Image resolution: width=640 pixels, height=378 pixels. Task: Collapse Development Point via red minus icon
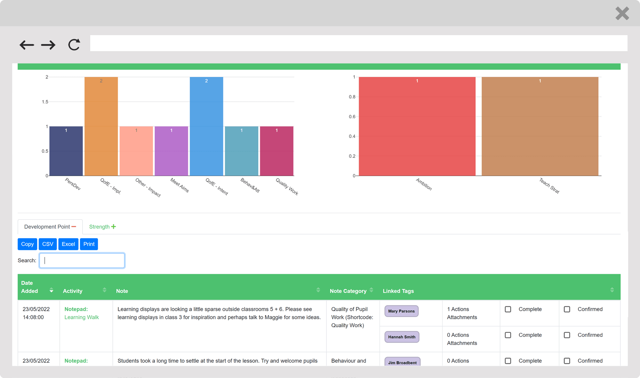[x=74, y=227]
